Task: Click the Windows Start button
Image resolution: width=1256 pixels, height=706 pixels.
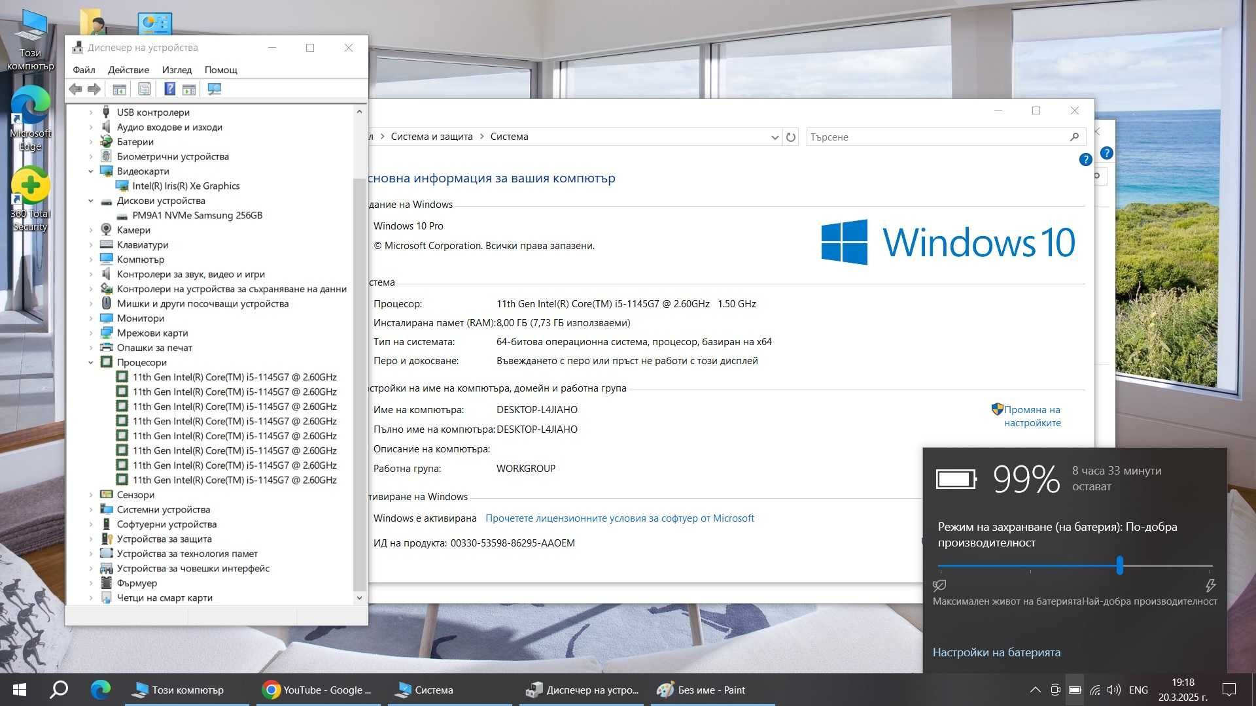Action: (20, 690)
